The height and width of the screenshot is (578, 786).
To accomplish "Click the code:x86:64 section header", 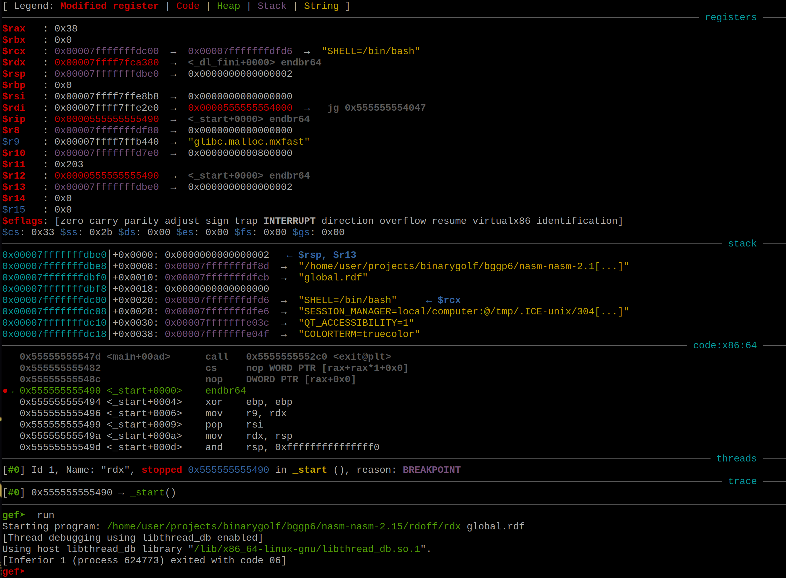I will pyautogui.click(x=725, y=346).
